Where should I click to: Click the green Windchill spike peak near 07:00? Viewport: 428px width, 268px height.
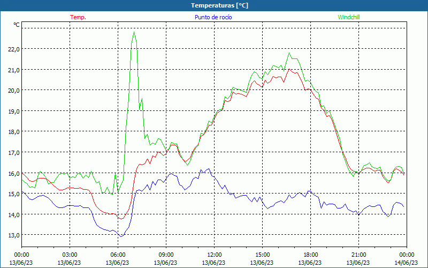tap(134, 32)
